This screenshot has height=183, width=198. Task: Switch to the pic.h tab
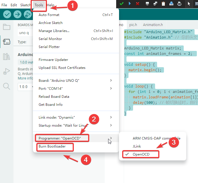pos(133,25)
